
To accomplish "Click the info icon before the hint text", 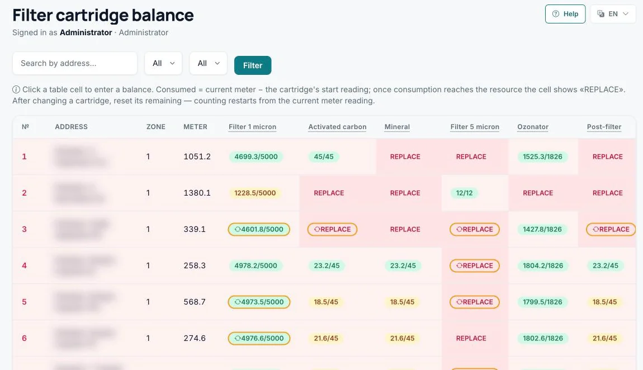I will pyautogui.click(x=16, y=89).
